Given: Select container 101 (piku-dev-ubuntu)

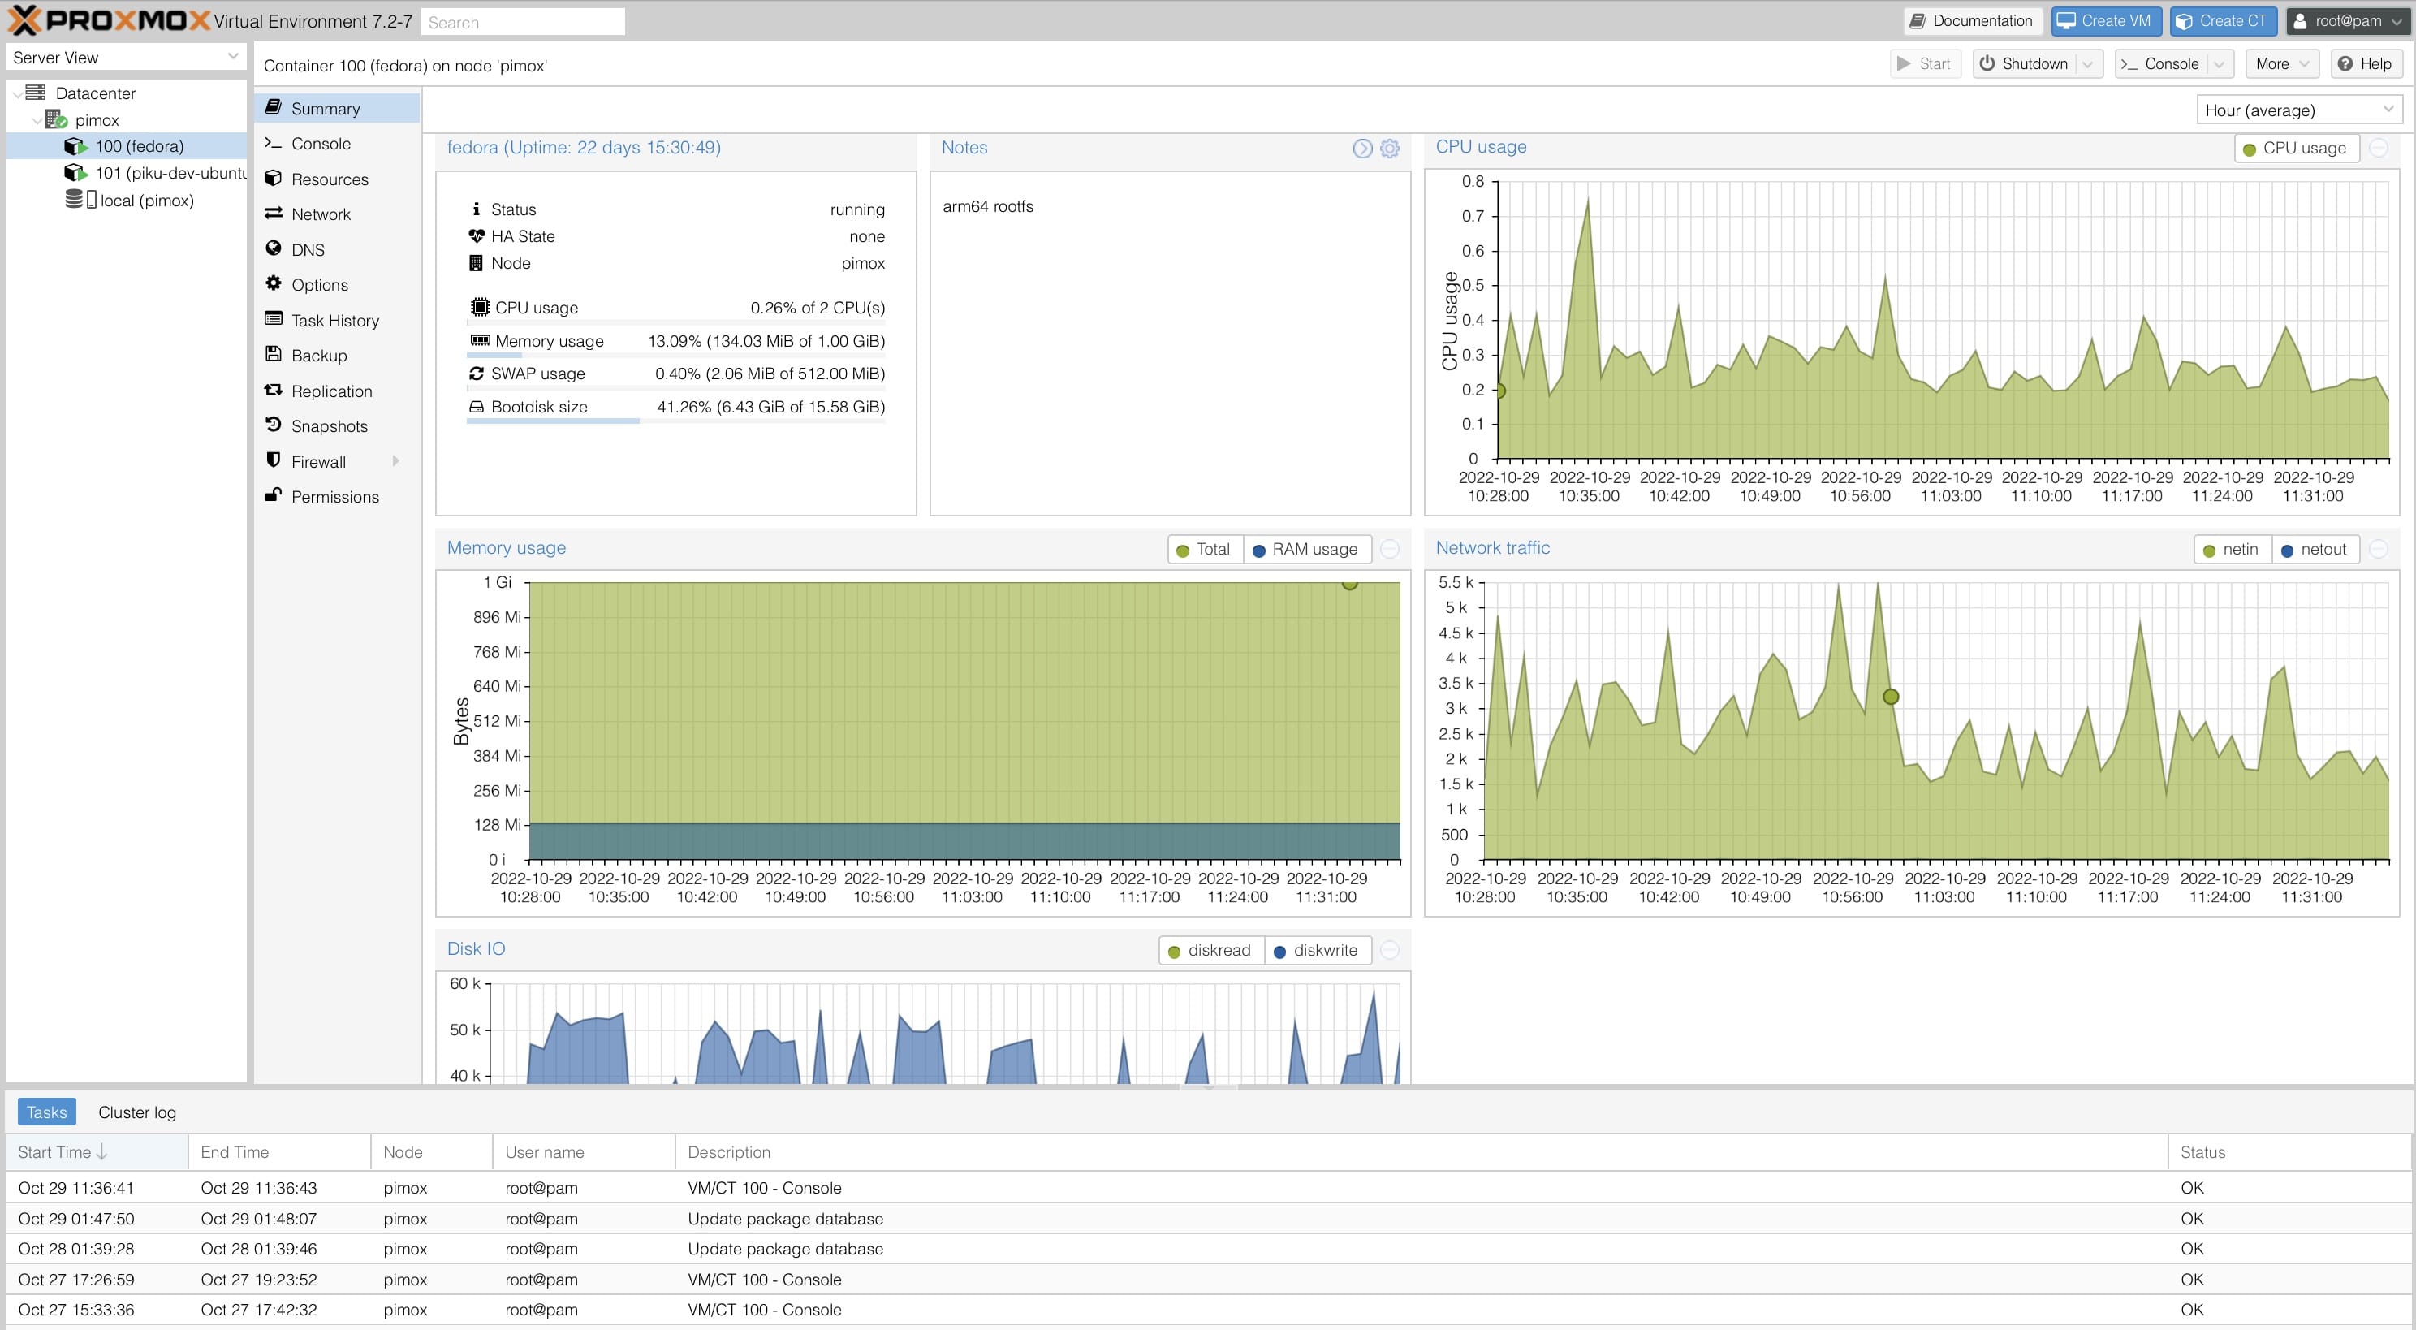Looking at the screenshot, I should point(127,173).
